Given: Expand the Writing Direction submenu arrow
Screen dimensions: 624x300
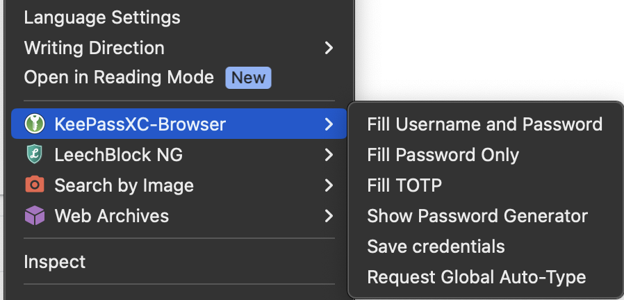Looking at the screenshot, I should tap(329, 48).
